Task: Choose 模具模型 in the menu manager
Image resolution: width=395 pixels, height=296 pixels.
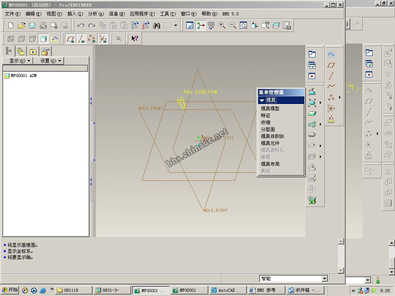Action: point(270,109)
